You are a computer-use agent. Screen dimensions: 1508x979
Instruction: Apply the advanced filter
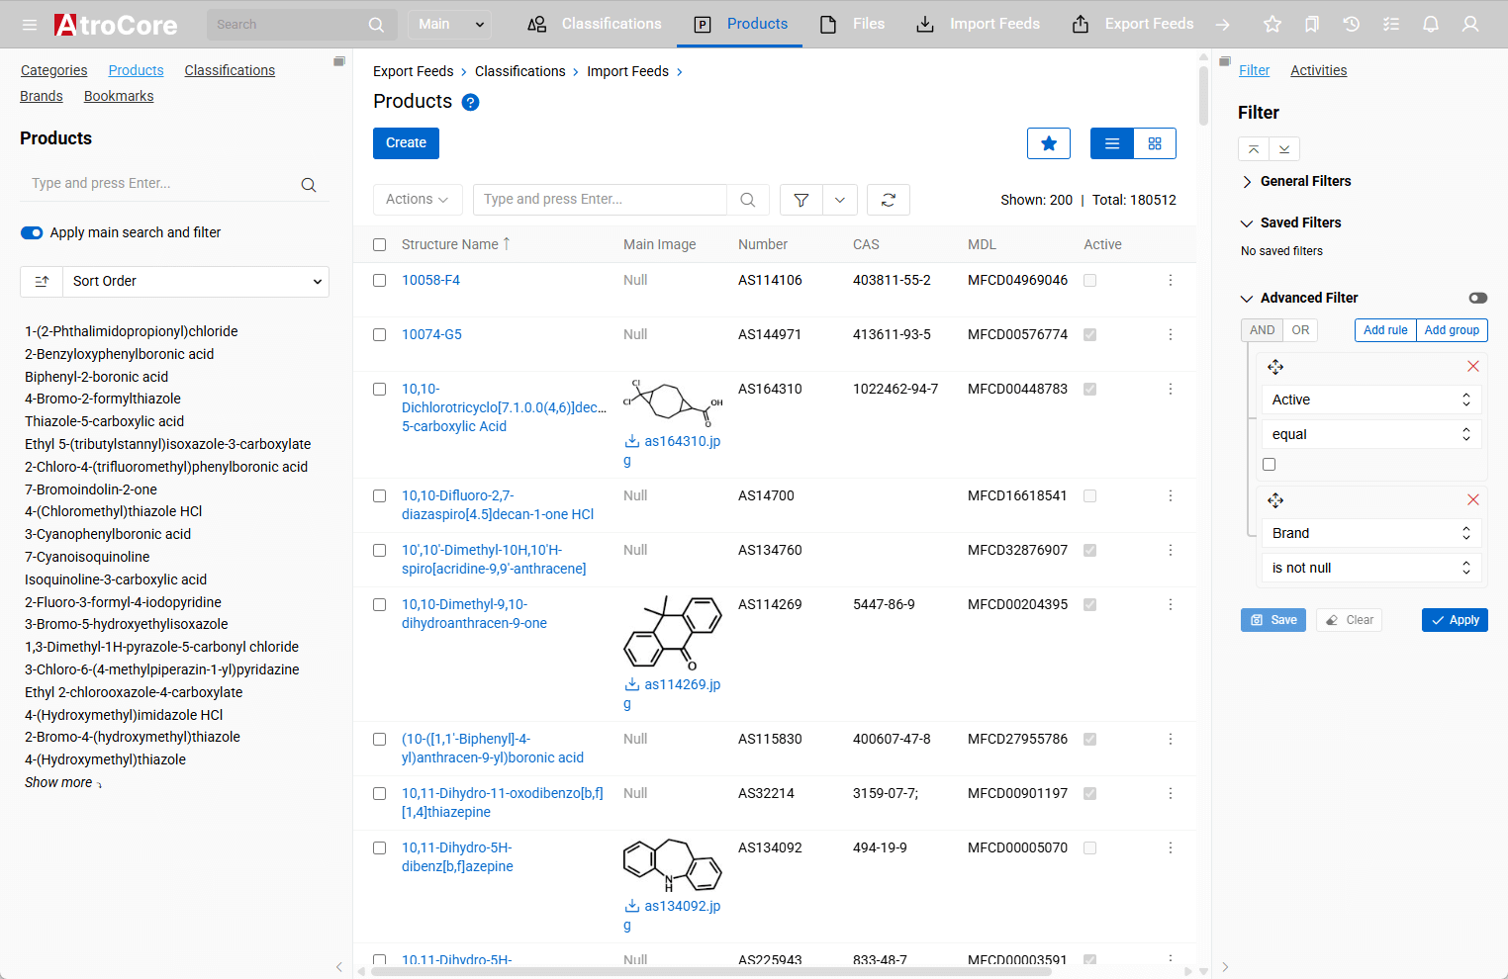(x=1455, y=620)
